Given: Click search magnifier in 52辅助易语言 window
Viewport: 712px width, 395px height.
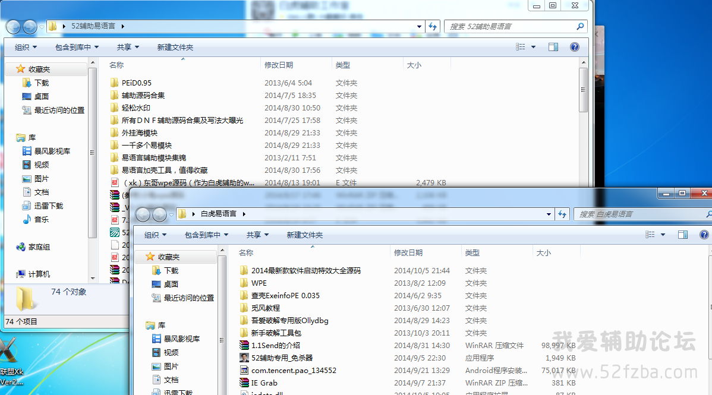Looking at the screenshot, I should pos(580,26).
